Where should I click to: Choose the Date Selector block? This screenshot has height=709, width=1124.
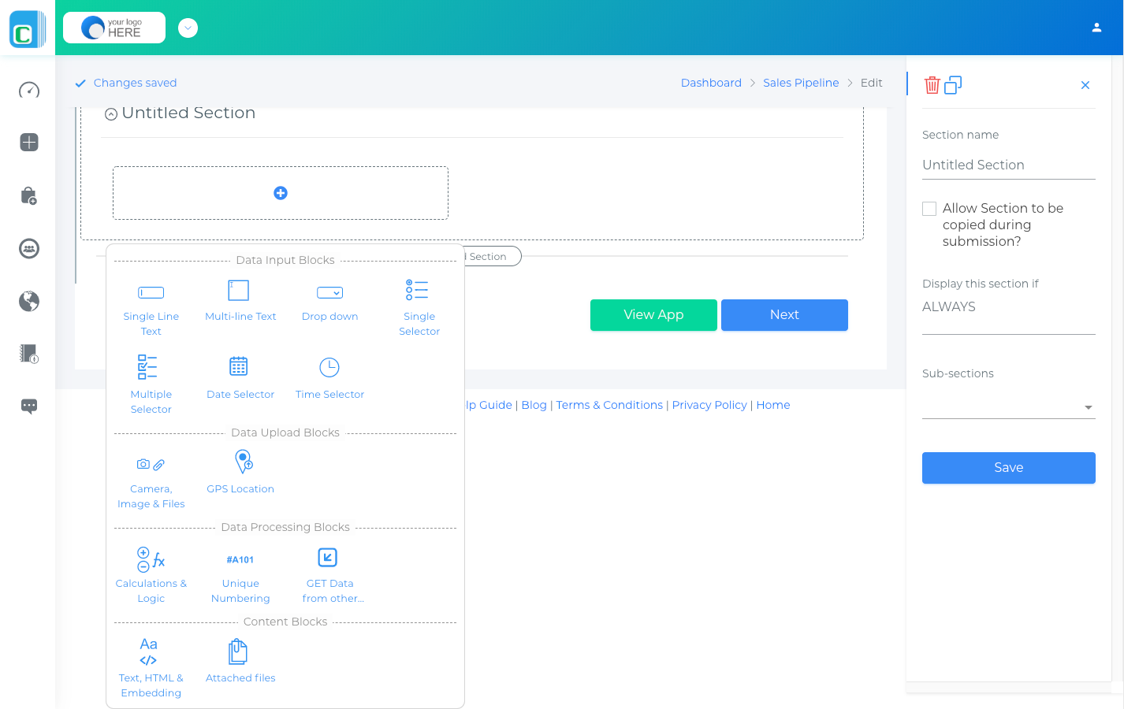click(x=240, y=378)
